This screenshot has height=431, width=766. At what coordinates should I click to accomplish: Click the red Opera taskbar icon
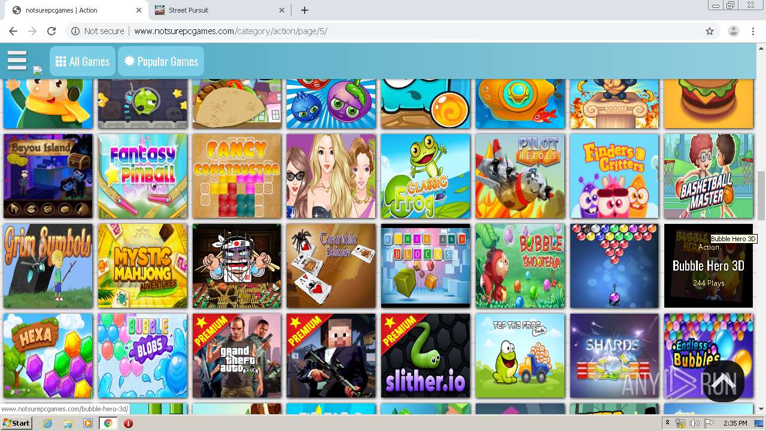[128, 423]
